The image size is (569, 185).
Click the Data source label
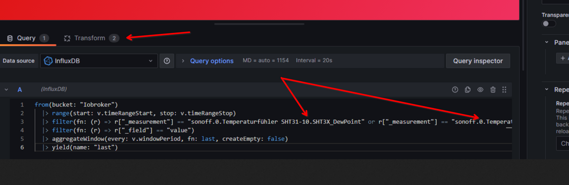pyautogui.click(x=18, y=61)
